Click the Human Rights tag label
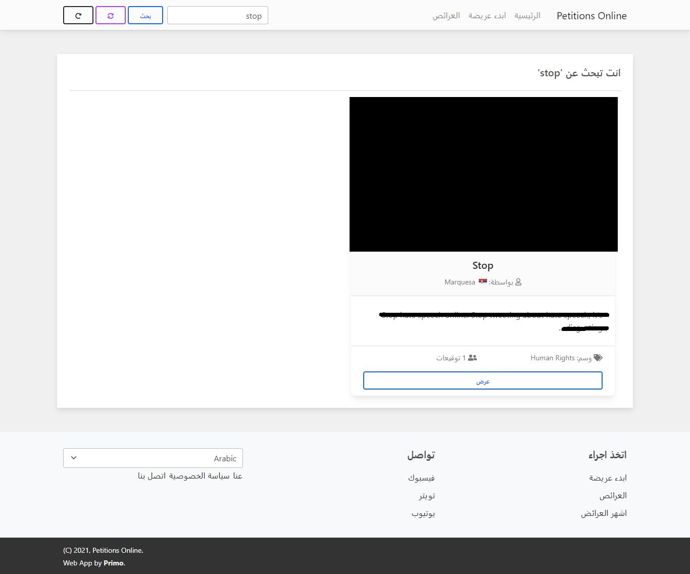 click(553, 358)
